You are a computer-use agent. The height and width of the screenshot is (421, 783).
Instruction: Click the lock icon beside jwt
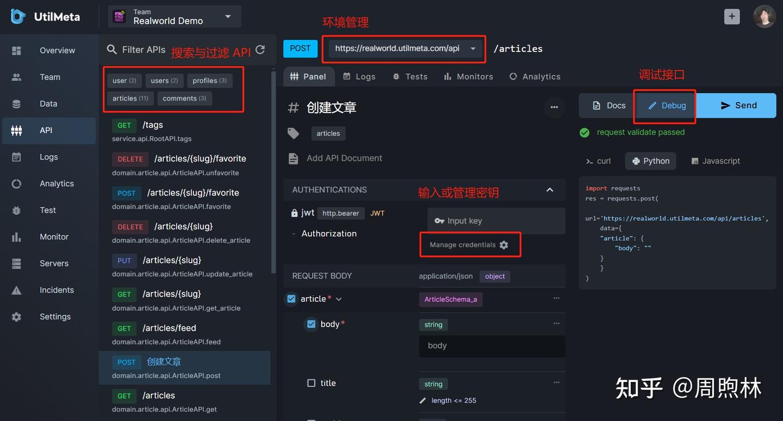click(x=294, y=213)
